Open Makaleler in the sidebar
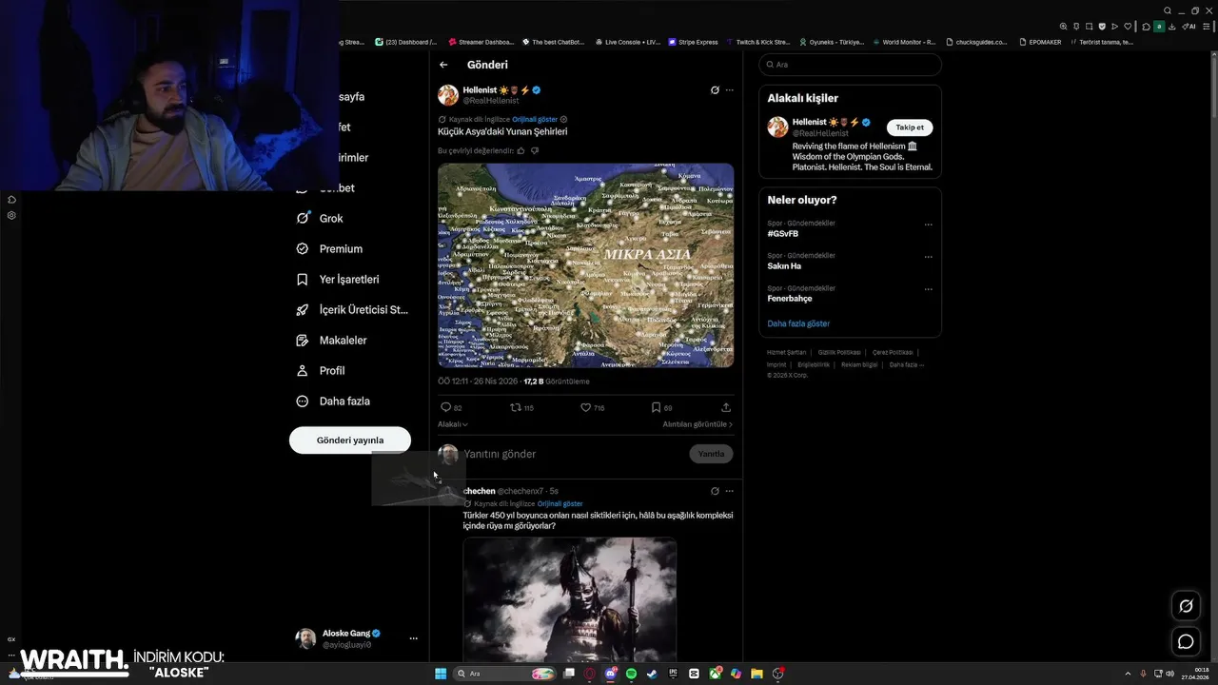Viewport: 1218px width, 685px height. 332,340
